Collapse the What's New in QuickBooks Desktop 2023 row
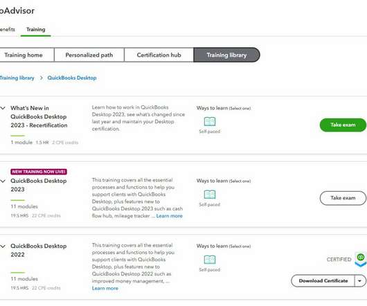Viewport: 367px width, 306px height. [x=3, y=108]
